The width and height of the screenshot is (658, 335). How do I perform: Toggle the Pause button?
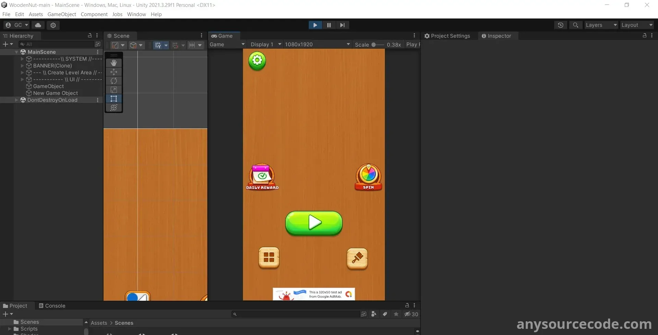coord(329,25)
